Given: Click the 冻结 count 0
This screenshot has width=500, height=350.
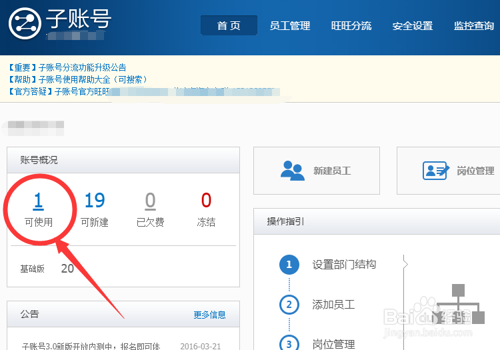Looking at the screenshot, I should 206,201.
